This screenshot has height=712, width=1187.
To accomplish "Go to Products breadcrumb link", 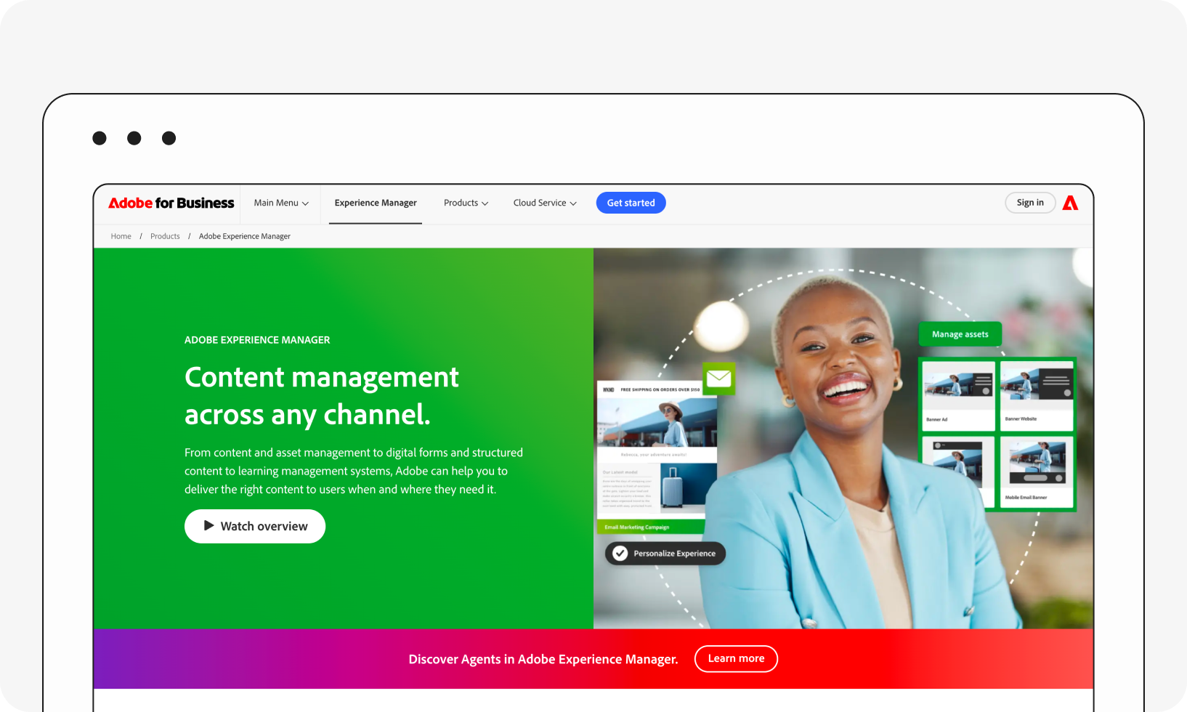I will click(165, 236).
